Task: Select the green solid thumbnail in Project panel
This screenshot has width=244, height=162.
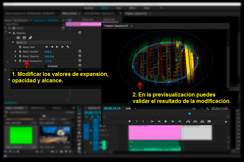Action: [21, 135]
